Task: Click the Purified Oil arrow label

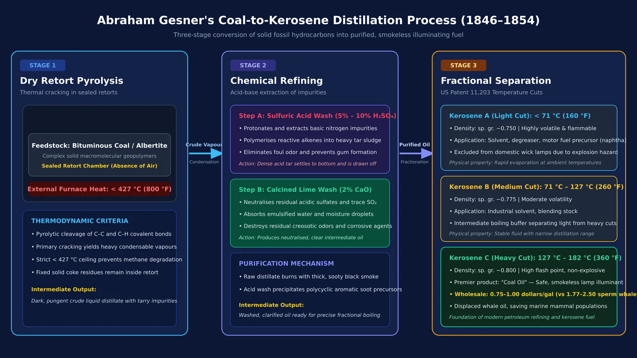Action: point(414,144)
